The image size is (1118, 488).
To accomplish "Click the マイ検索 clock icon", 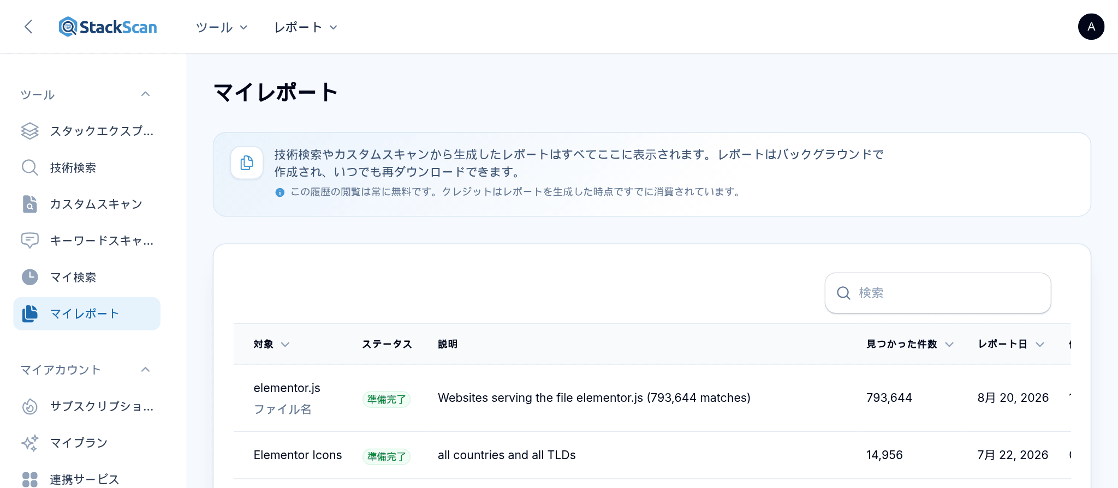I will (x=30, y=277).
